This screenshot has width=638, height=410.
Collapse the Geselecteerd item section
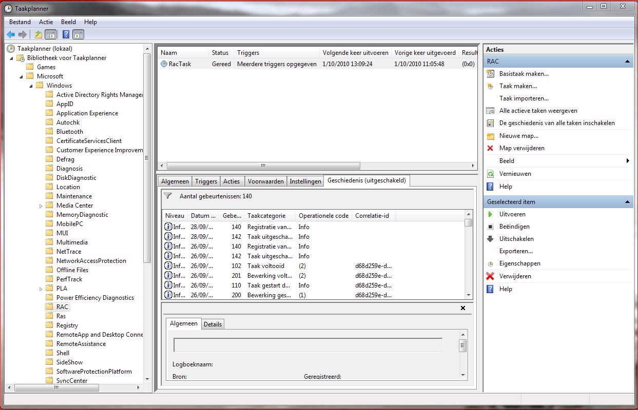point(627,202)
